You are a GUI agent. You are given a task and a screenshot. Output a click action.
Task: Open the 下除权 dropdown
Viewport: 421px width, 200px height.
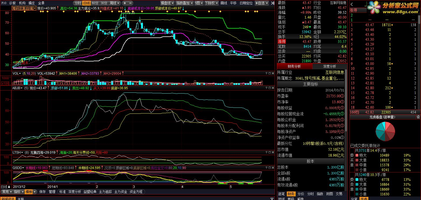211,3
